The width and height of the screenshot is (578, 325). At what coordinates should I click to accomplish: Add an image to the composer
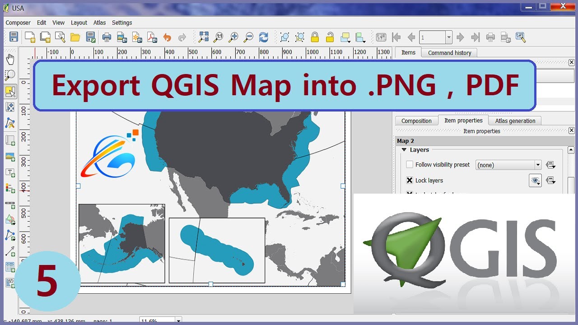pos(10,157)
